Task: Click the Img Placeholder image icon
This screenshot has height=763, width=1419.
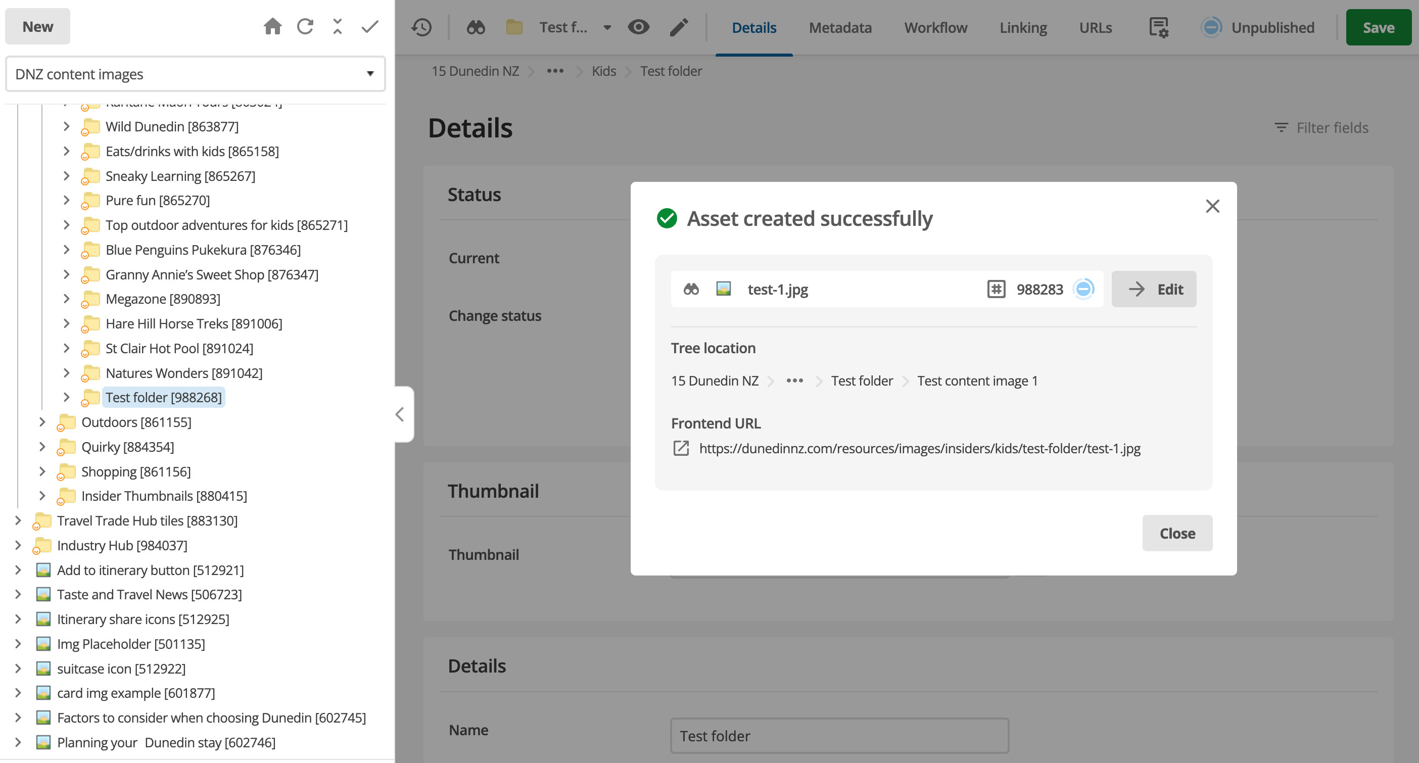Action: pyautogui.click(x=43, y=644)
